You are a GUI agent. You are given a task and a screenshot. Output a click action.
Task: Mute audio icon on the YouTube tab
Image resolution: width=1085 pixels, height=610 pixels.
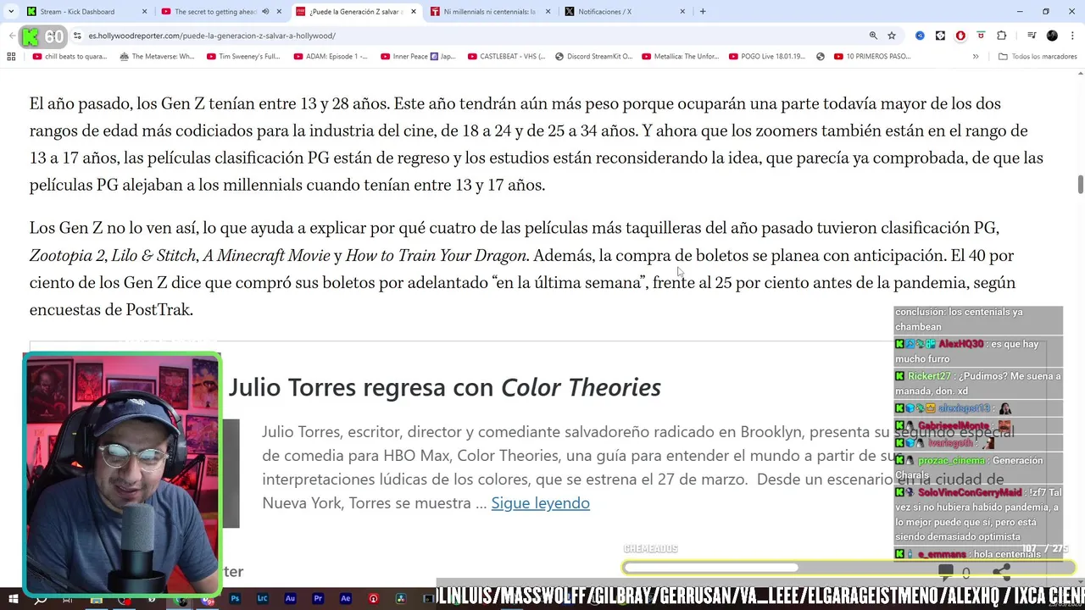(265, 12)
